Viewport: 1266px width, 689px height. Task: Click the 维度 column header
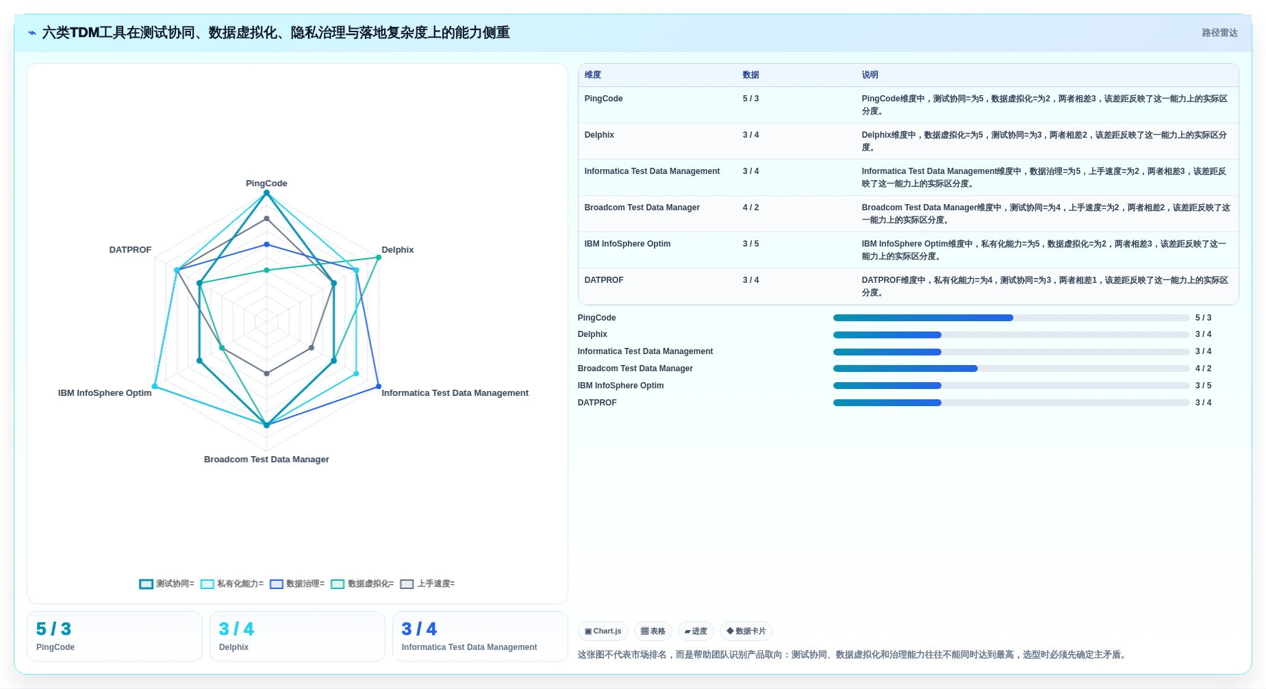click(593, 75)
